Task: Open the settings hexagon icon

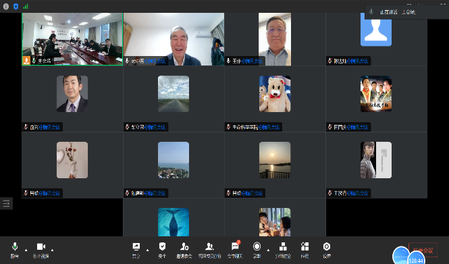Action: coord(327,250)
